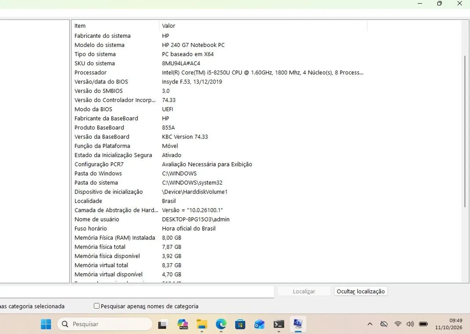
Task: Click the Valor column header
Action: coord(263,26)
